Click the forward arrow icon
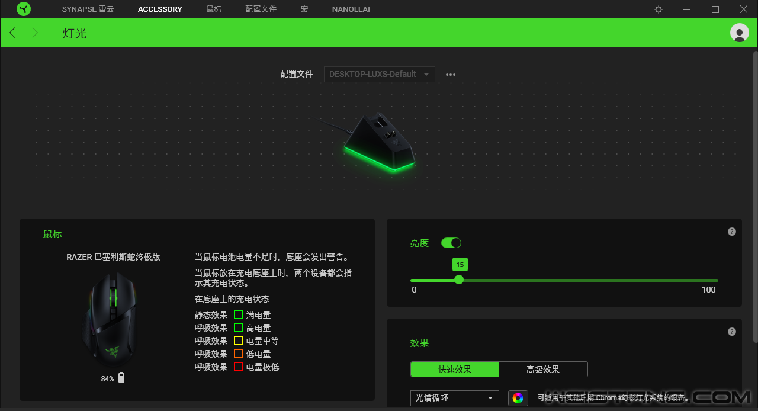The height and width of the screenshot is (411, 758). 35,33
